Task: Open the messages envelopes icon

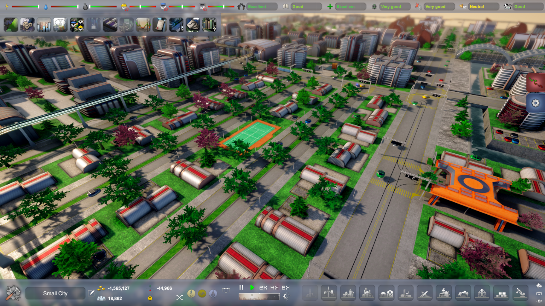Action: pyautogui.click(x=193, y=24)
